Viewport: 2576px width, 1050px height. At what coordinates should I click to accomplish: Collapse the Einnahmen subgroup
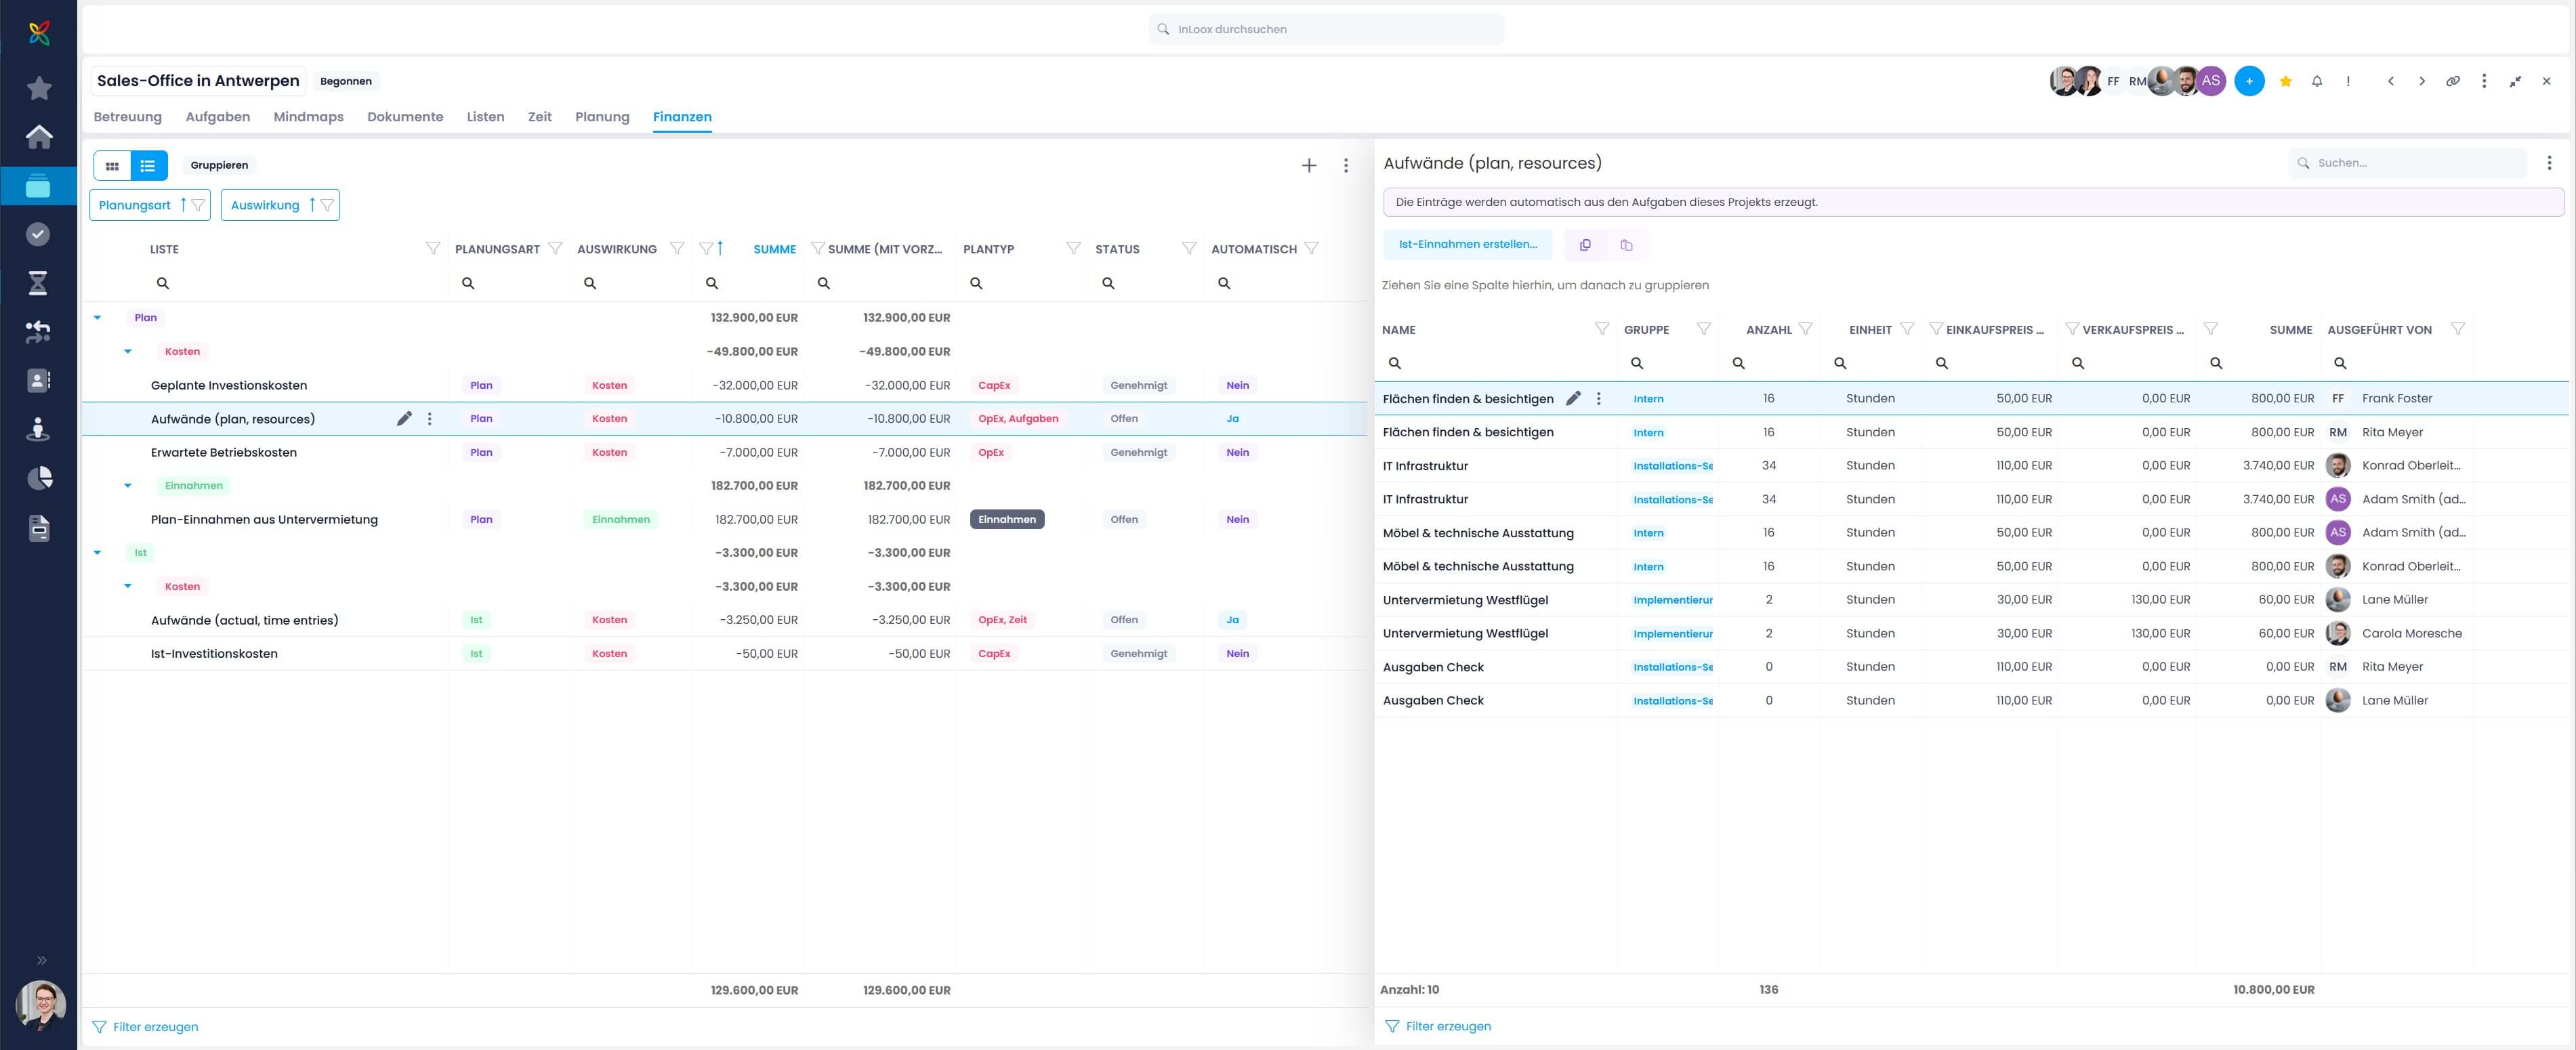(128, 486)
